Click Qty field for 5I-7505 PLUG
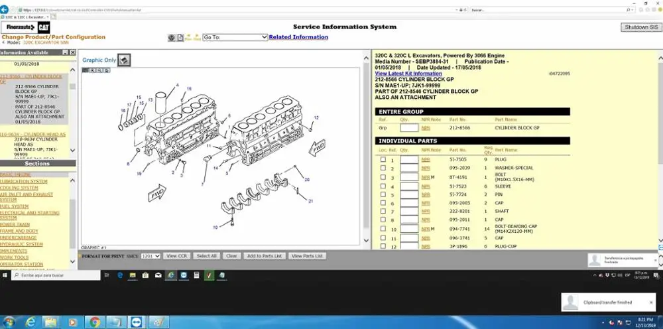The width and height of the screenshot is (663, 329). (x=409, y=160)
